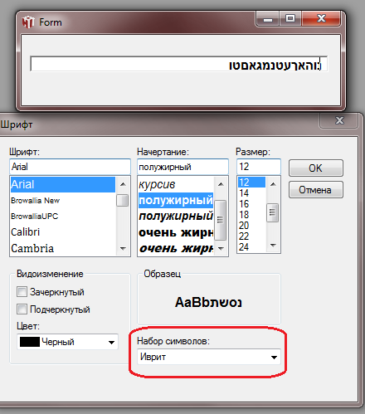The image size is (365, 414).
Task: Click the Hebrew text input field
Action: point(178,64)
